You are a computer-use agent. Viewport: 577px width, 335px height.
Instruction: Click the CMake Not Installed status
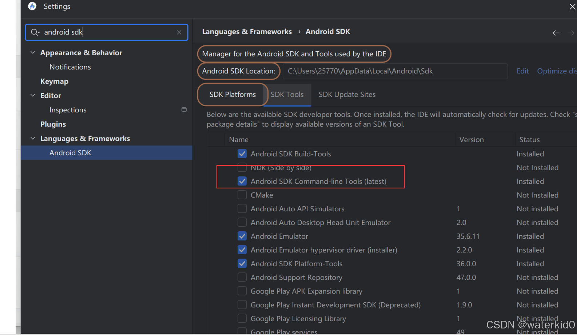pos(537,195)
